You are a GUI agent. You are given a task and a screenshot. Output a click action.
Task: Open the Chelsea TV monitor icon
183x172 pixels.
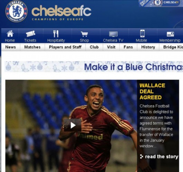[113, 34]
